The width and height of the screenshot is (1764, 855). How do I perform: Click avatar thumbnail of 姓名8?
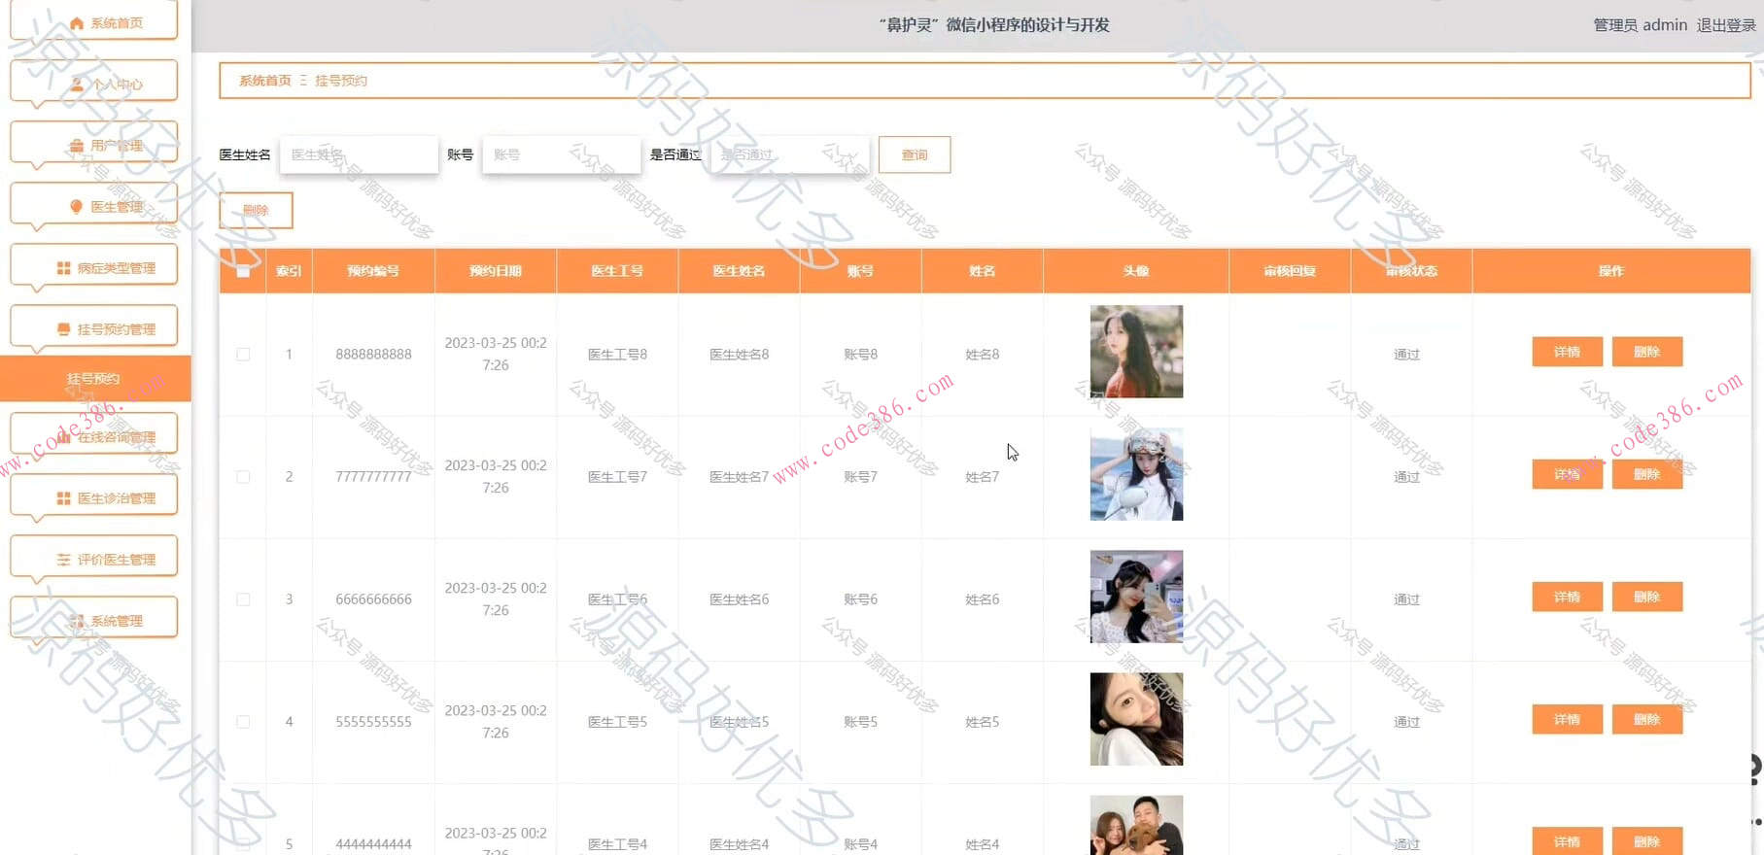pyautogui.click(x=1136, y=352)
